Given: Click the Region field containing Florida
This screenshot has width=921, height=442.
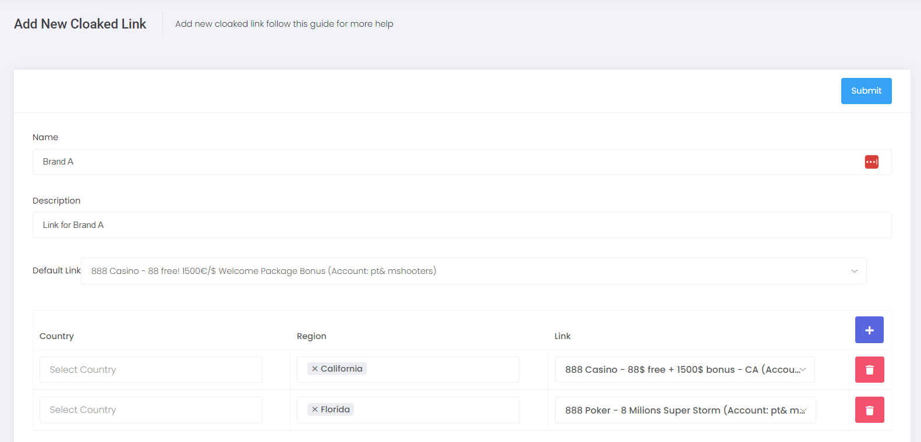Looking at the screenshot, I should click(x=408, y=410).
